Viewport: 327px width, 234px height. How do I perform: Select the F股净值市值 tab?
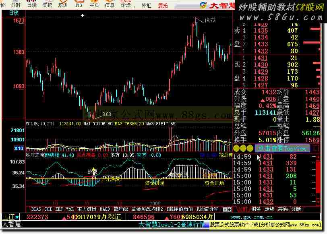pos(180,209)
